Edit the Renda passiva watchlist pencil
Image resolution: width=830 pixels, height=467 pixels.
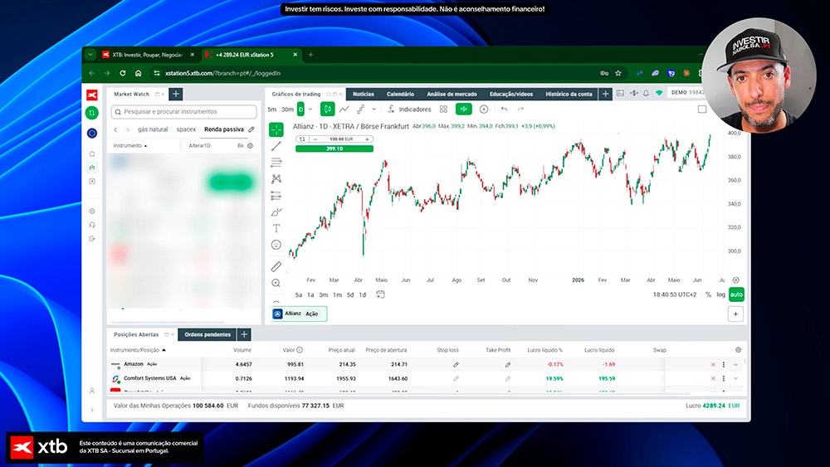[x=251, y=129]
